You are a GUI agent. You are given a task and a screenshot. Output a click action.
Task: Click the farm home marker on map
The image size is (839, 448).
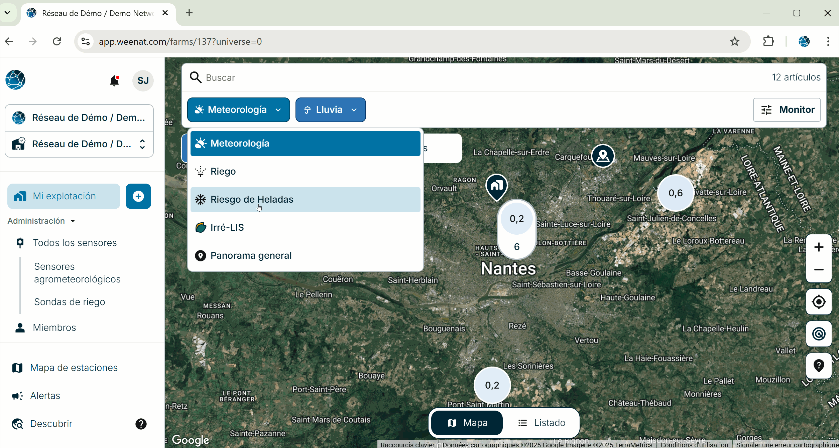click(x=497, y=187)
